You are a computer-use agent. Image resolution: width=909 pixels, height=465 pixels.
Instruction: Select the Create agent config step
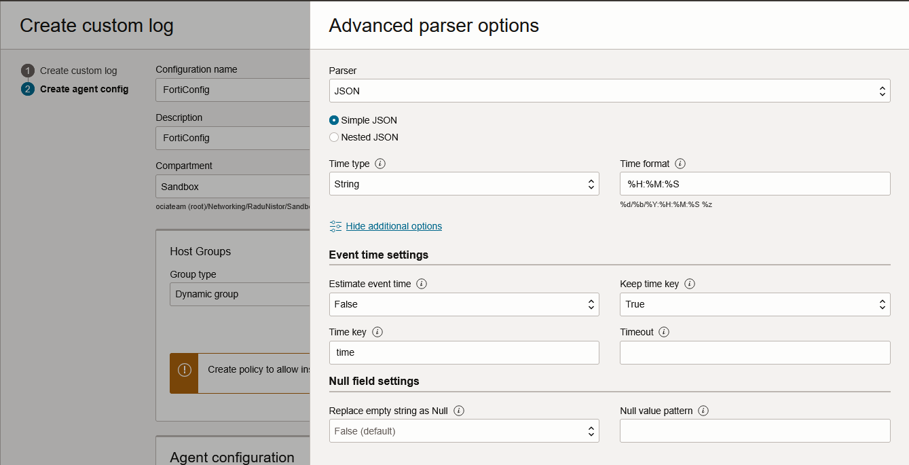click(x=84, y=89)
